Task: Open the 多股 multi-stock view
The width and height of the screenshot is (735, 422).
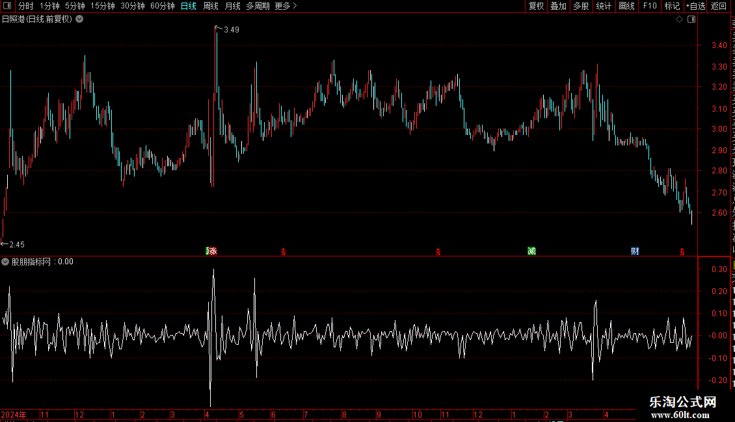Action: coord(581,6)
